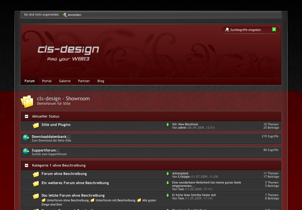Open the Stile und Plugins forum

point(56,125)
